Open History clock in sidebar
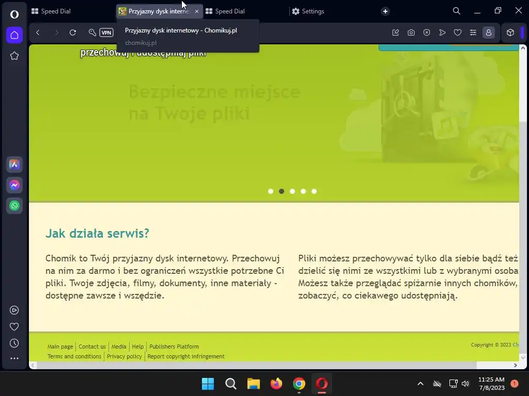 click(14, 343)
